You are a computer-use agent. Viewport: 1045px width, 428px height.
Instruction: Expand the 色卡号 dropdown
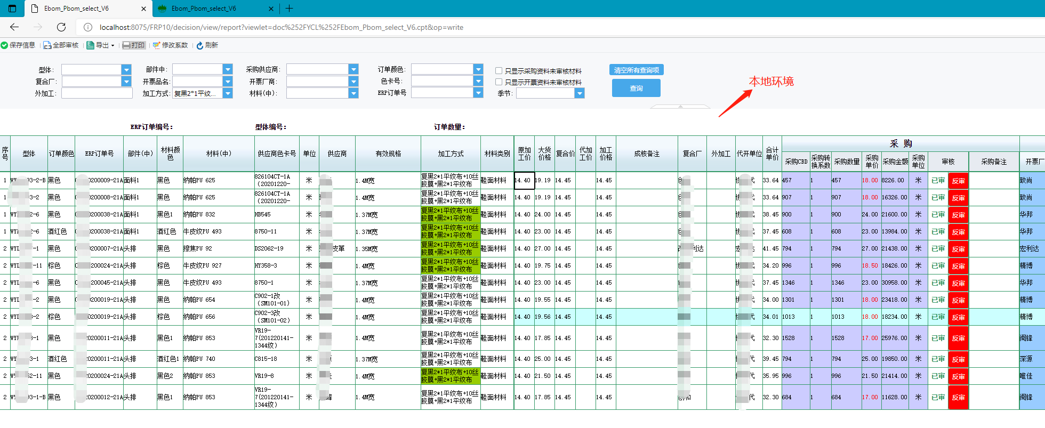[478, 81]
